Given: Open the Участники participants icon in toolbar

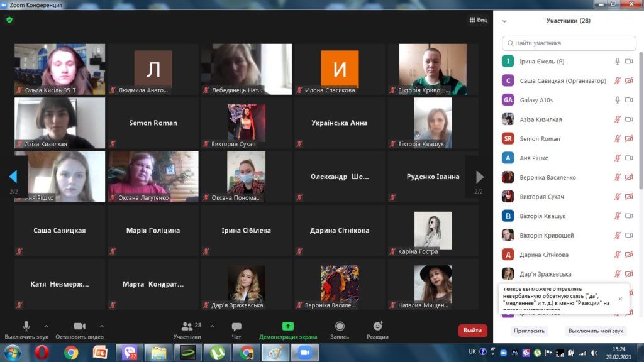Looking at the screenshot, I should [x=187, y=327].
